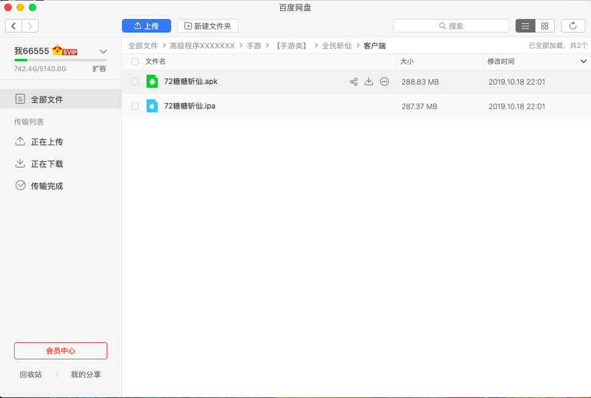591x398 pixels.
Task: Click the 上传 upload button
Action: click(x=146, y=26)
